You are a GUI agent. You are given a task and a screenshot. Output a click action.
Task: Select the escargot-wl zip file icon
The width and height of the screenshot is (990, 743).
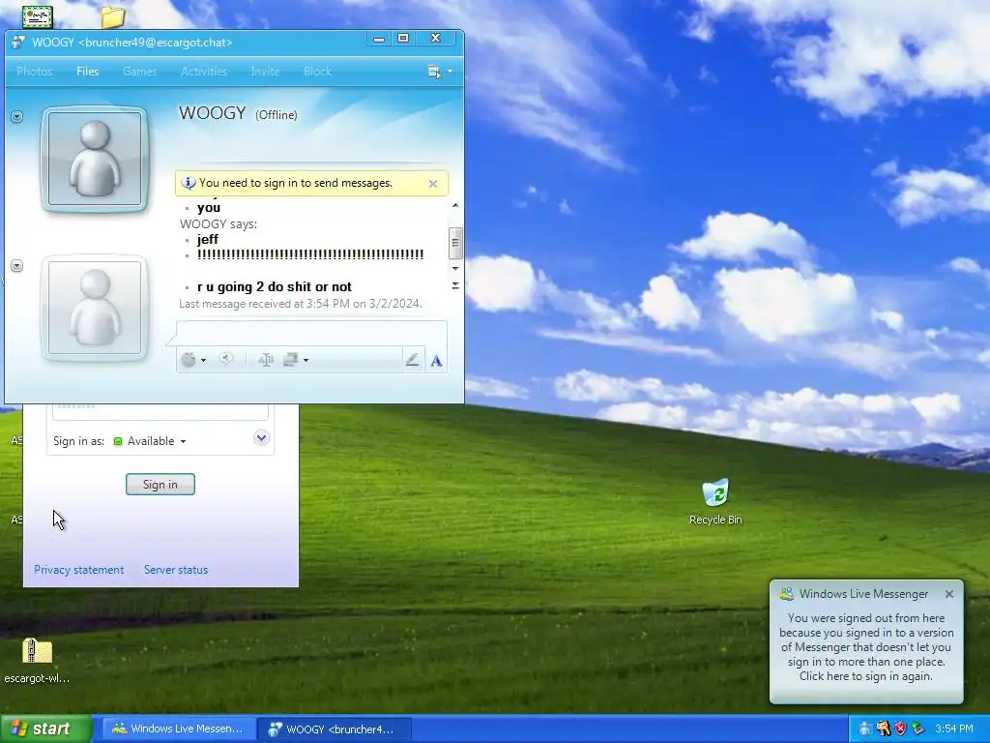pos(37,661)
